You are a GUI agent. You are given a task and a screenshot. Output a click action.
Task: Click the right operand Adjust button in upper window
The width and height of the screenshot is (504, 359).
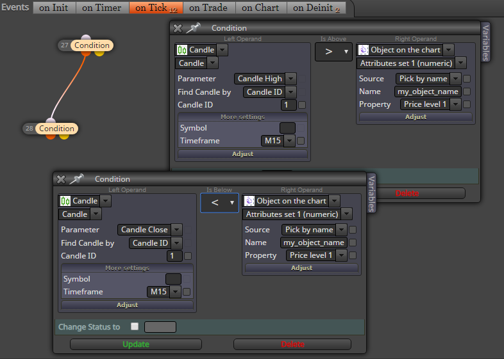(x=416, y=116)
